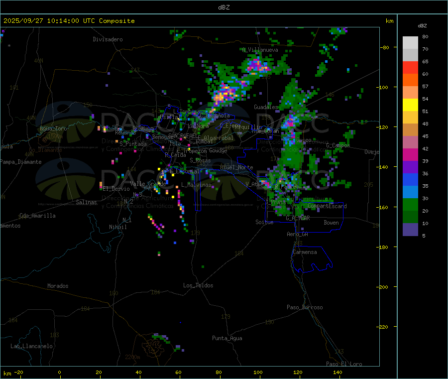Screen dimensions: 448x379
Task: Click the A_Villanueva map label
Action: tap(260, 50)
